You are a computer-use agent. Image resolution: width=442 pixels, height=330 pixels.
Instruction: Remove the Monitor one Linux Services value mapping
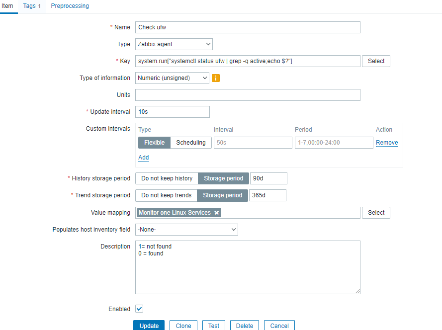[216, 212]
